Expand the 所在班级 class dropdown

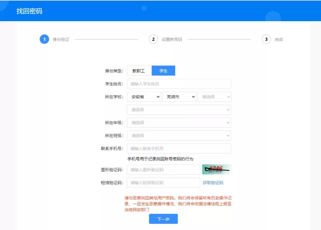pyautogui.click(x=179, y=136)
